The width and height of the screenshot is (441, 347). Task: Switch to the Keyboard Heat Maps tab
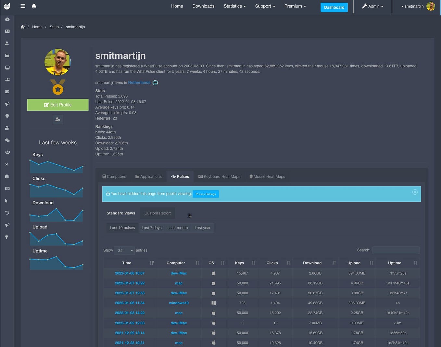pyautogui.click(x=219, y=176)
